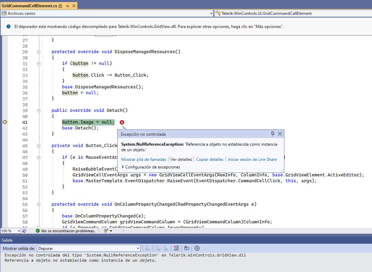
Task: Select the GridCommandCellElement.cs tab
Action: (29, 6)
